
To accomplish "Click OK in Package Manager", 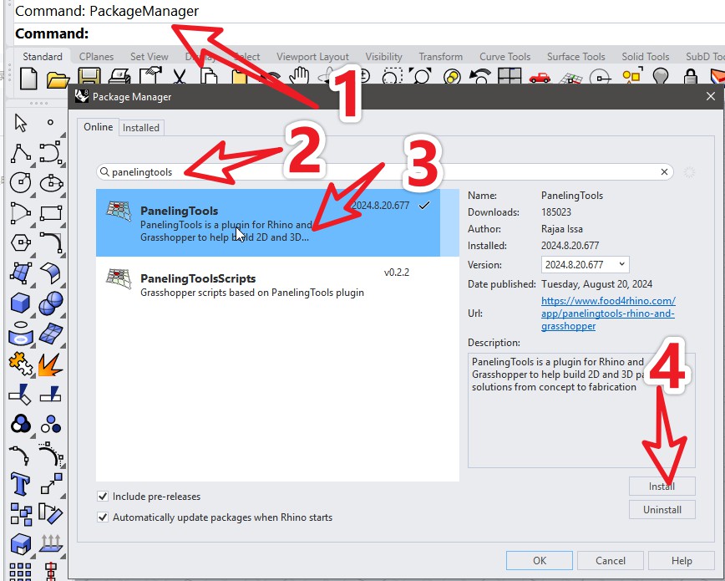I will (x=539, y=561).
